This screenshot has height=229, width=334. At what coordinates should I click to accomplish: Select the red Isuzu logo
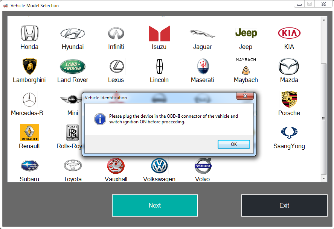coord(159,33)
